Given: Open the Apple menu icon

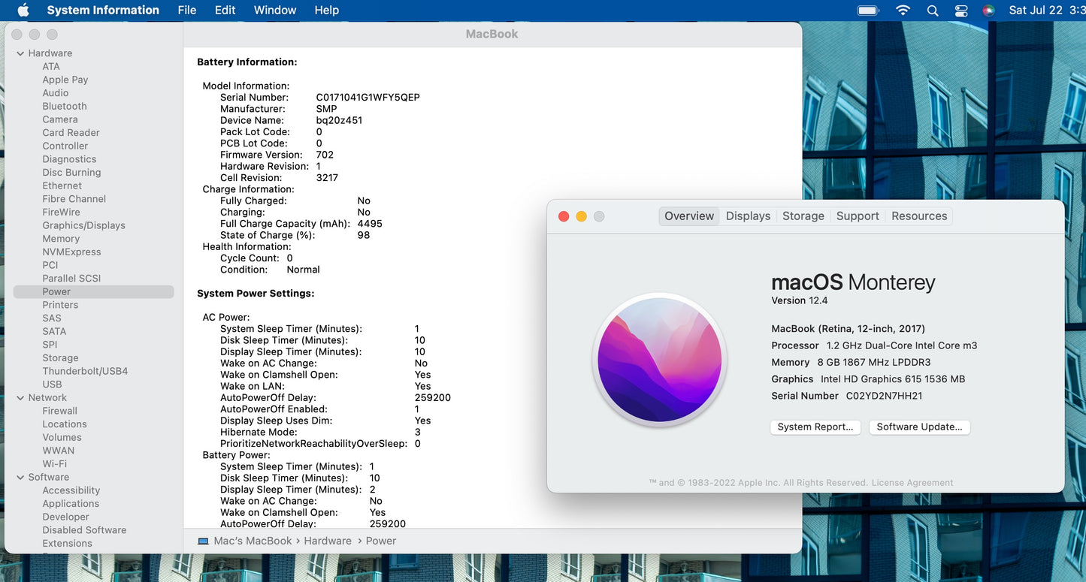Looking at the screenshot, I should click(23, 10).
